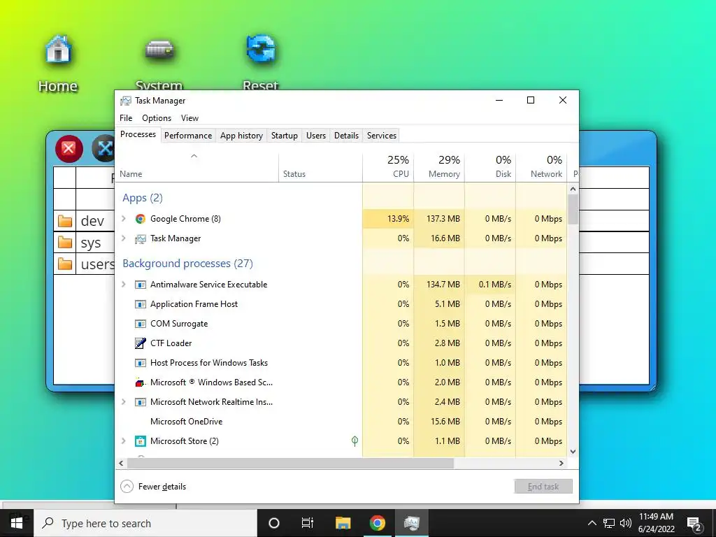Sort by the Name column header

tap(196, 167)
